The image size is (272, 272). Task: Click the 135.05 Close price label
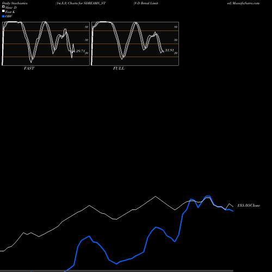click(249, 206)
